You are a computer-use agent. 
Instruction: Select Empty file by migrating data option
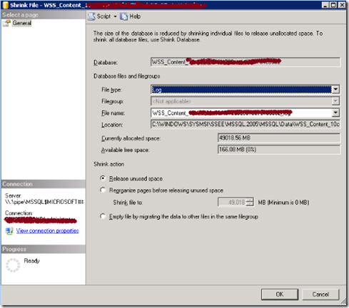coord(103,216)
